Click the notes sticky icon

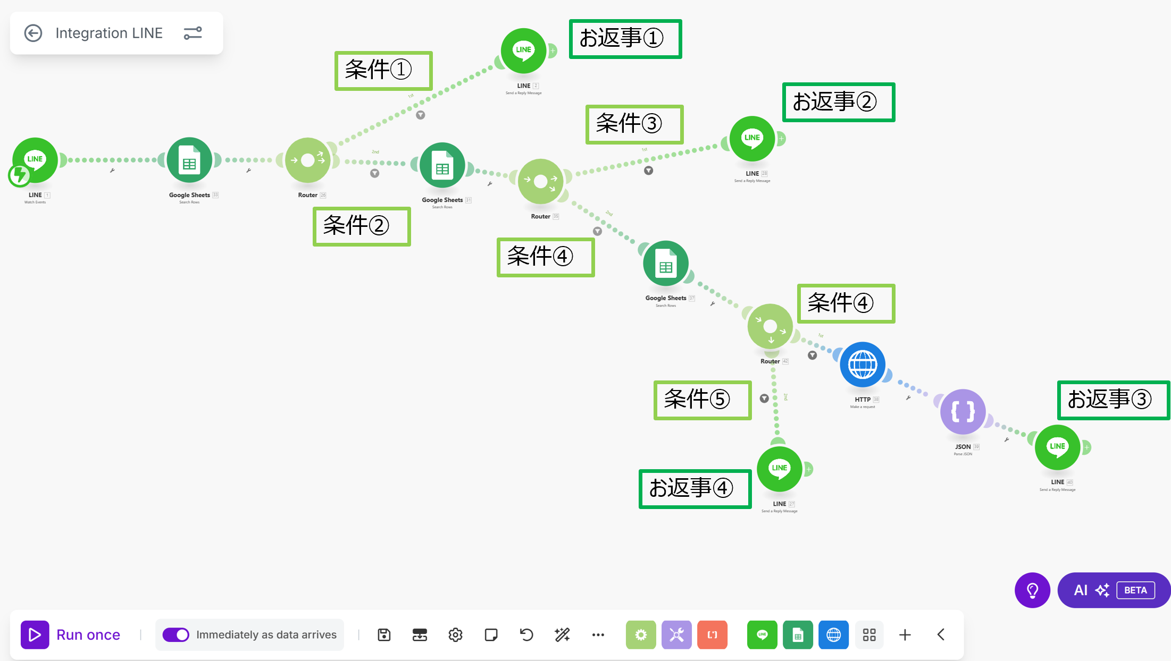[491, 634]
